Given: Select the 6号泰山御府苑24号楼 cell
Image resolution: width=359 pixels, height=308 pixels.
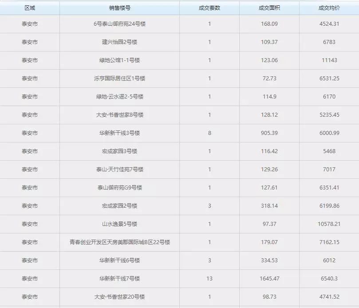Looking at the screenshot, I should coord(119,24).
